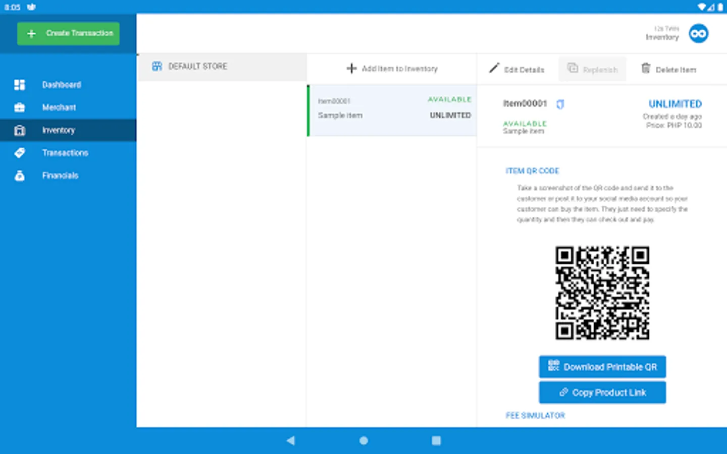Tap Android home navigation button

[363, 440]
